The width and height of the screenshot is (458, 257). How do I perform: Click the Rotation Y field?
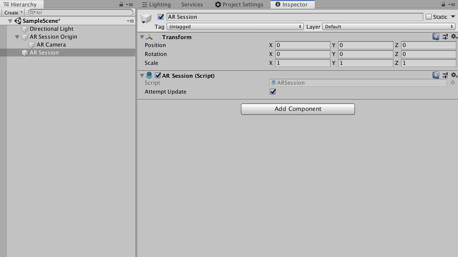point(365,54)
